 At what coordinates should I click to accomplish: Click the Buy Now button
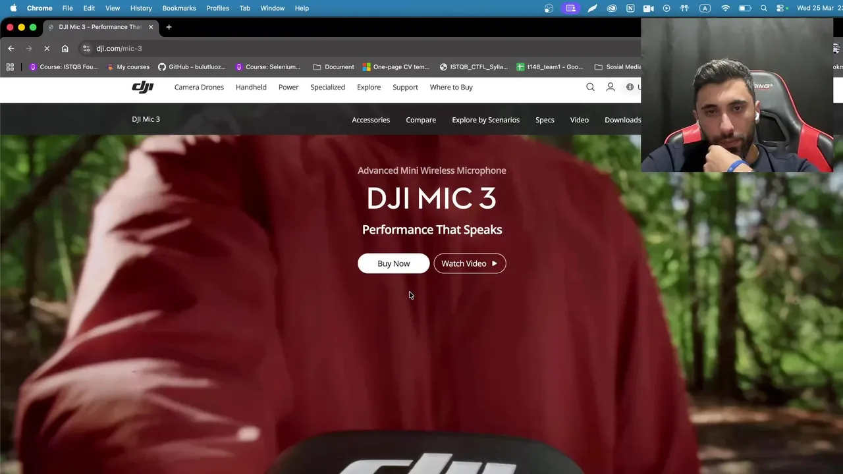point(393,263)
